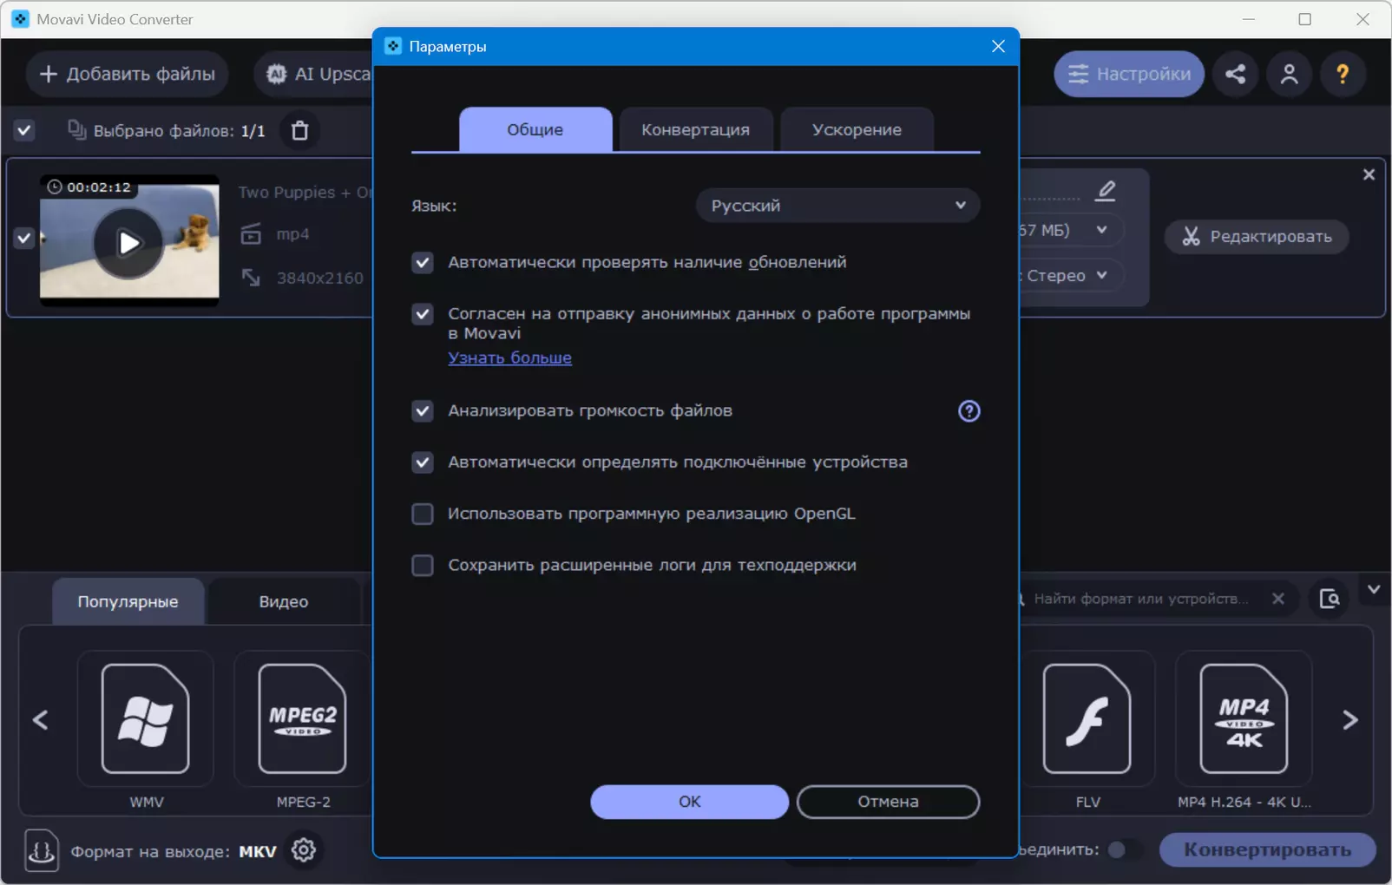This screenshot has height=885, width=1392.
Task: Select the MPEG-2 format icon
Action: [302, 718]
